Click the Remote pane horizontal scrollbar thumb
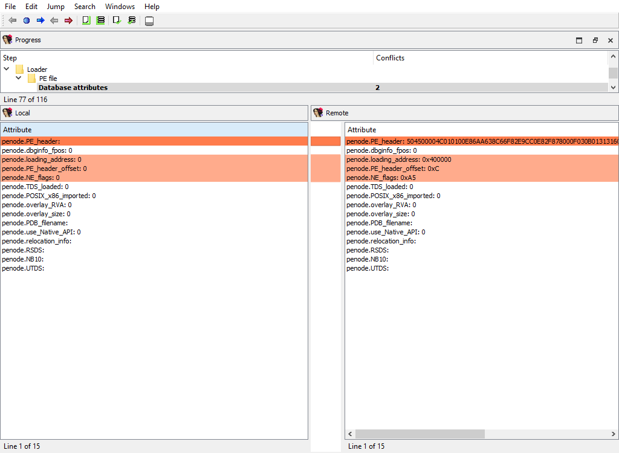The height and width of the screenshot is (453, 619). click(x=420, y=434)
